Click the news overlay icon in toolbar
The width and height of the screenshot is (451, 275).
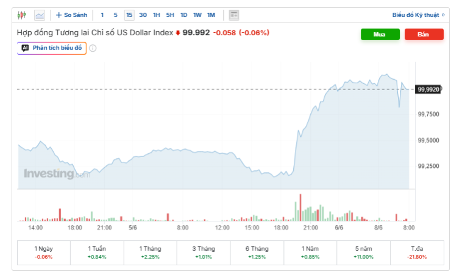234,15
